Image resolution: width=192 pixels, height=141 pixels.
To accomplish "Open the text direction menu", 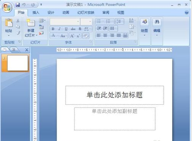I will pos(132,20).
